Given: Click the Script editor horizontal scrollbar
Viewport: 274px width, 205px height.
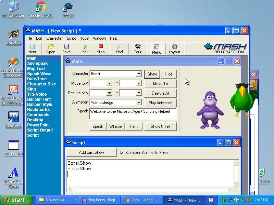Looking at the screenshot, I should click(x=150, y=190).
